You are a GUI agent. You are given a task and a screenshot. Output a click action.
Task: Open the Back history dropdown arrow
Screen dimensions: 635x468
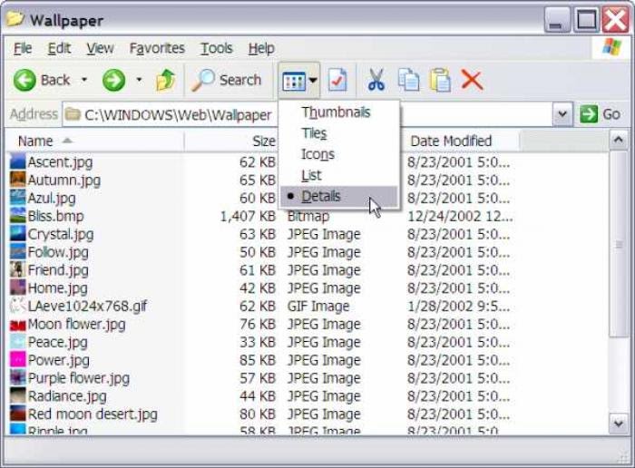click(84, 79)
